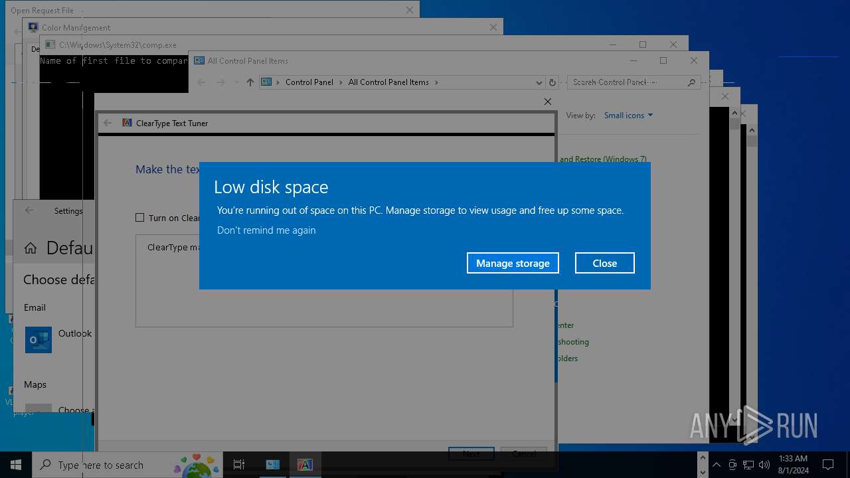Show hidden system tray icons
Screen dimensions: 850x478
(x=717, y=465)
